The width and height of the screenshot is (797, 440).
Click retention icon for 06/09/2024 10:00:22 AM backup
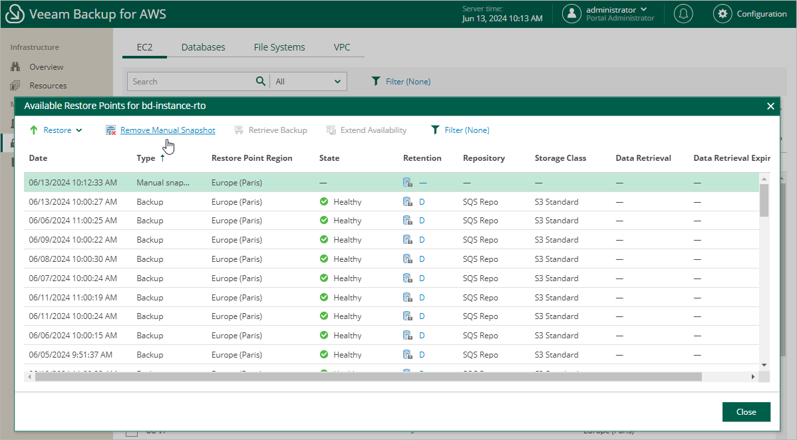(x=408, y=240)
